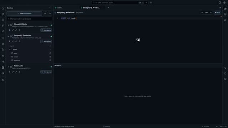Open the source control branch icon in the sidebar
This screenshot has width=228, height=128.
pos(3,26)
